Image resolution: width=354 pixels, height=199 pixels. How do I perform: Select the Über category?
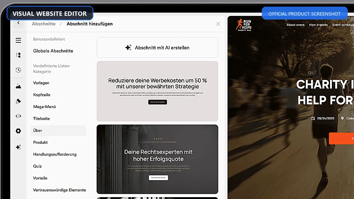point(58,130)
